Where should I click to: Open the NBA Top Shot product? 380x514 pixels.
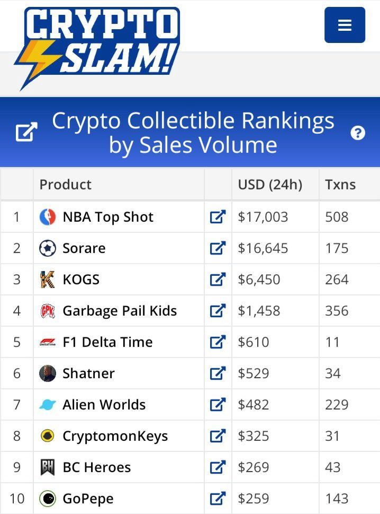coord(108,217)
